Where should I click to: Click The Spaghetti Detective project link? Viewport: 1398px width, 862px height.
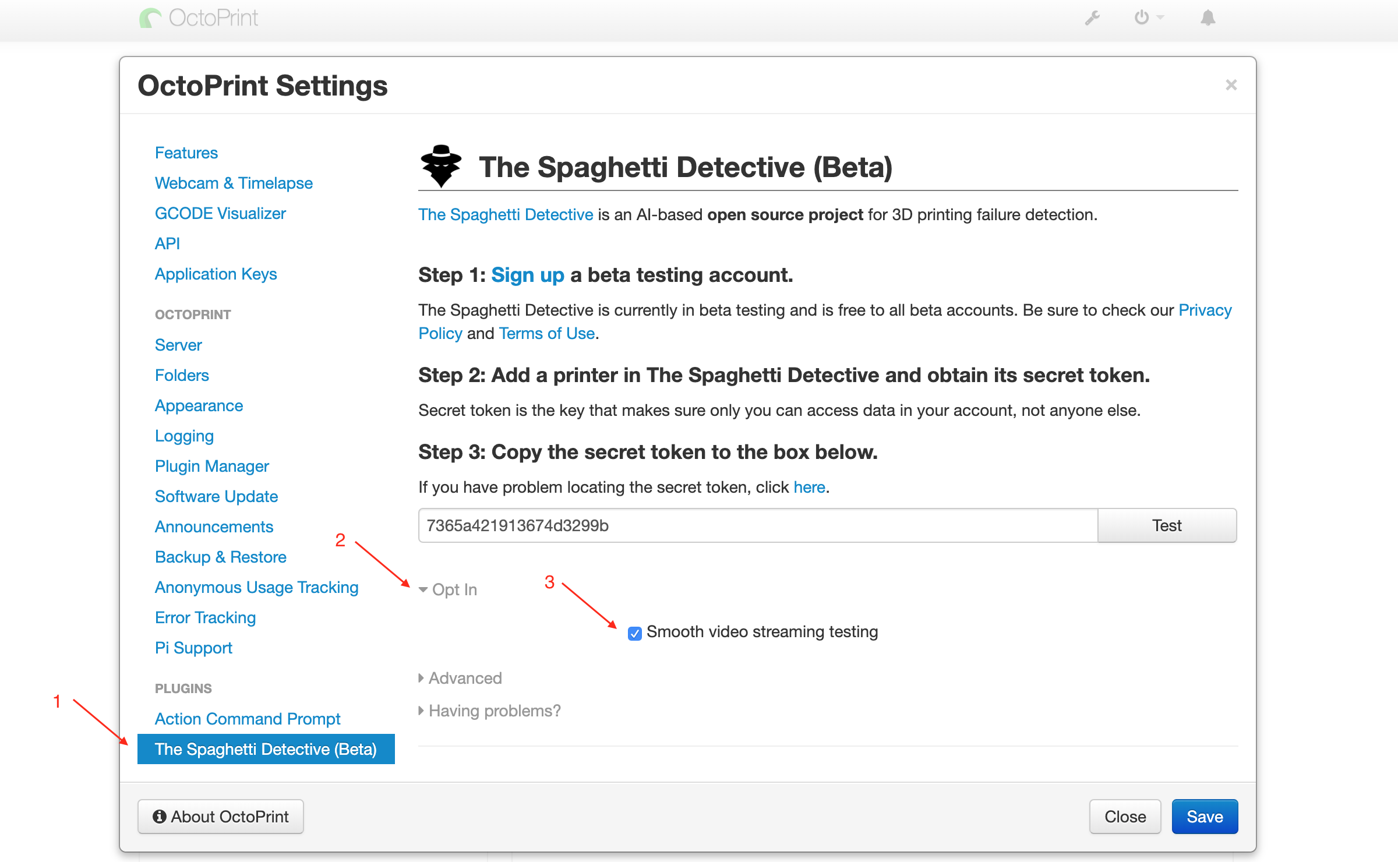click(506, 214)
